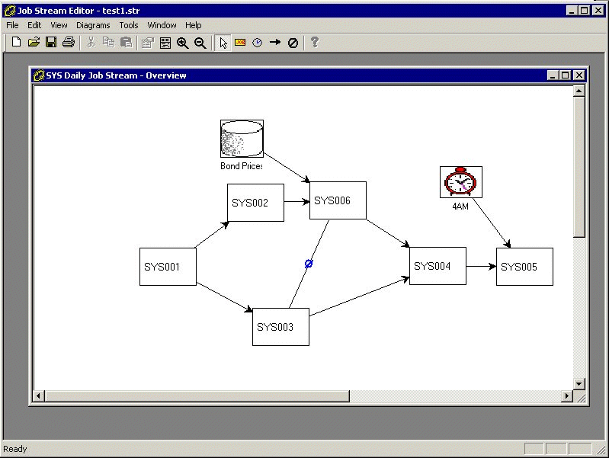This screenshot has width=609, height=458.
Task: Zoom in with the magnifier plus icon
Action: click(183, 43)
